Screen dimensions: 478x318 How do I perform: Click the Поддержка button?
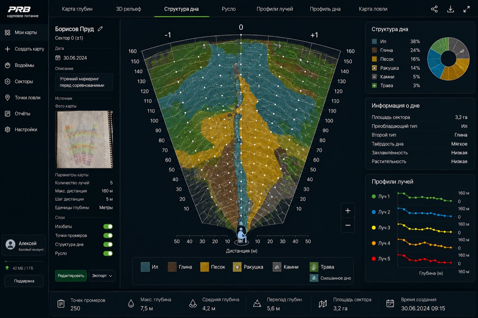[24, 281]
